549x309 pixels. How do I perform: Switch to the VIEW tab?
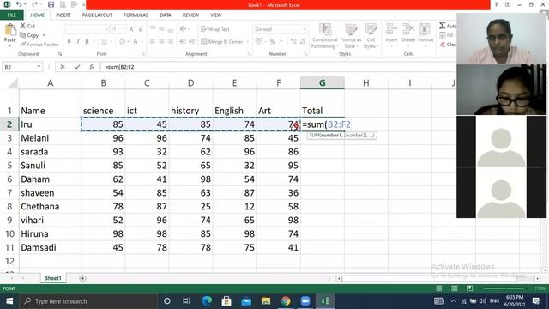point(215,15)
